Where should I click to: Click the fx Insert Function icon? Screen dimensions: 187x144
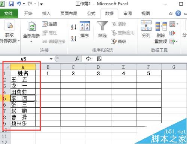coord(77,59)
